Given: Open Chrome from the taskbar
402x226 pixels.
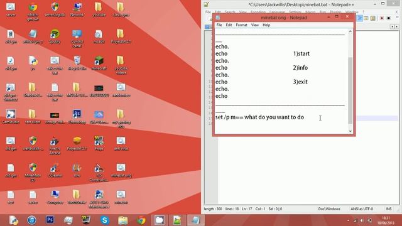Looking at the screenshot, I should 141,220.
